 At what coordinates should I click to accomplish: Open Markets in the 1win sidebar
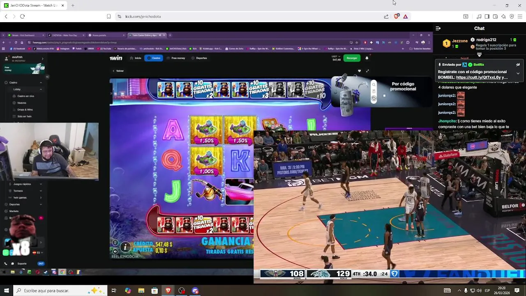pos(14,211)
